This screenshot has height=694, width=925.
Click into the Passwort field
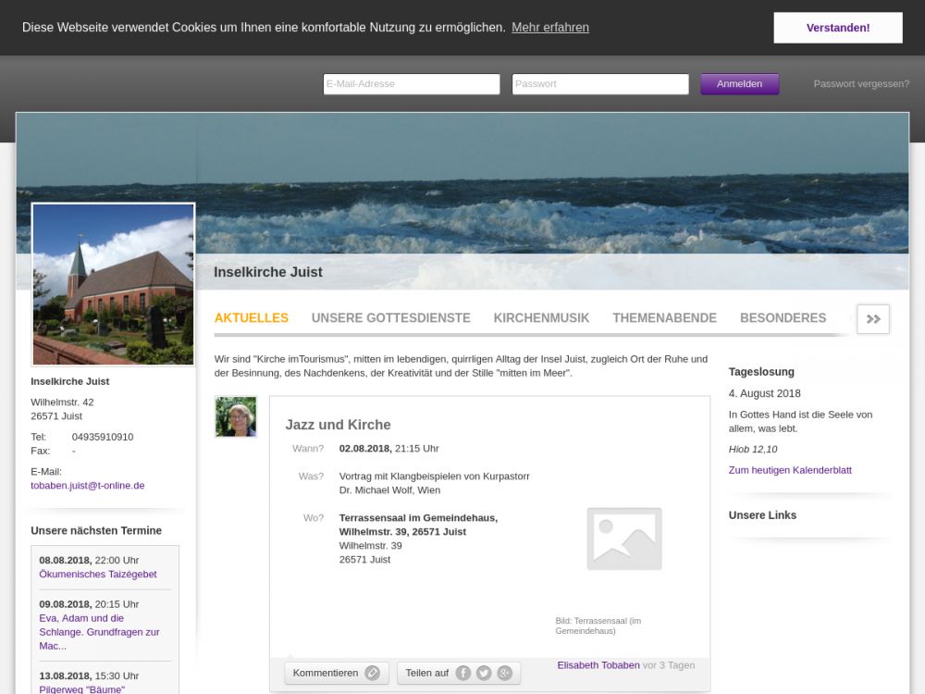click(x=599, y=84)
